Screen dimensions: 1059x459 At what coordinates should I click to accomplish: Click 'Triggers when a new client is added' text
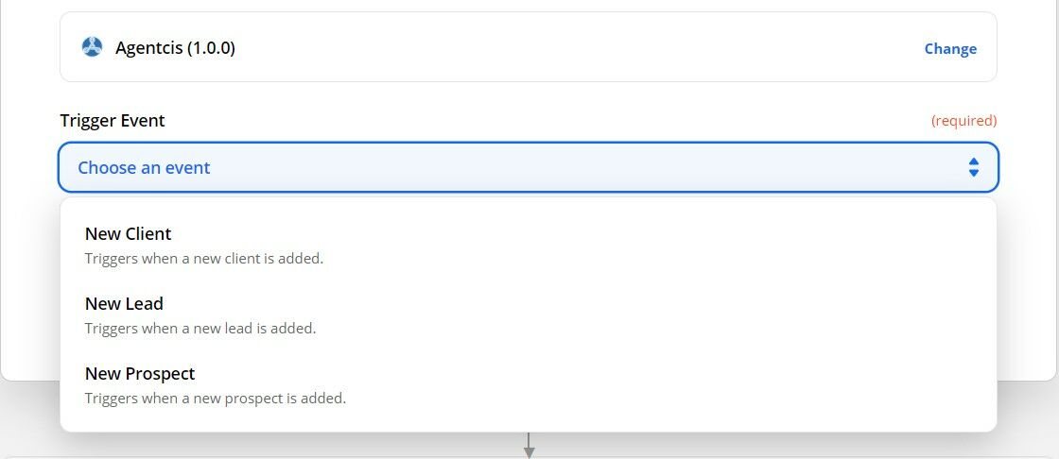coord(204,259)
